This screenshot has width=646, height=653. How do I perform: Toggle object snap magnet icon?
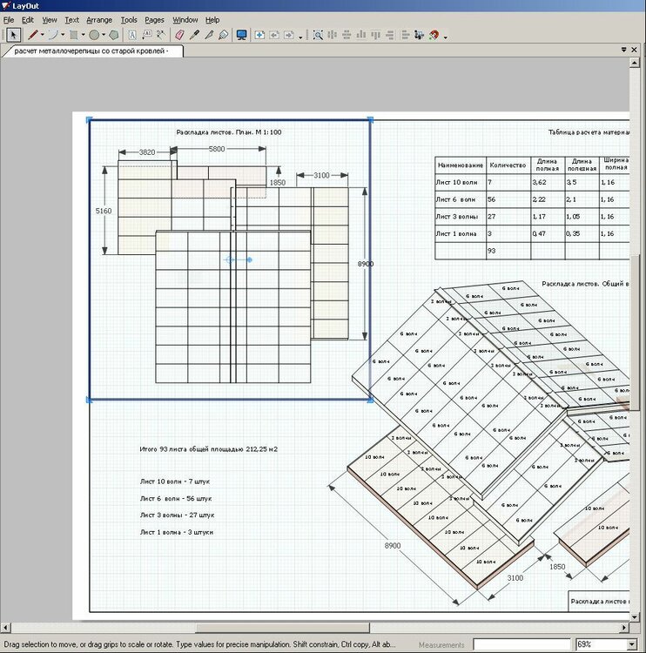click(434, 35)
